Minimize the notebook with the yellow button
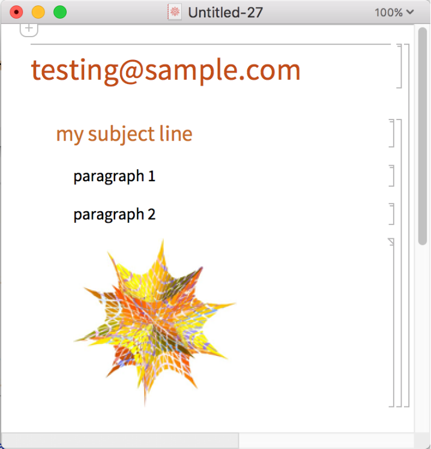 point(38,12)
